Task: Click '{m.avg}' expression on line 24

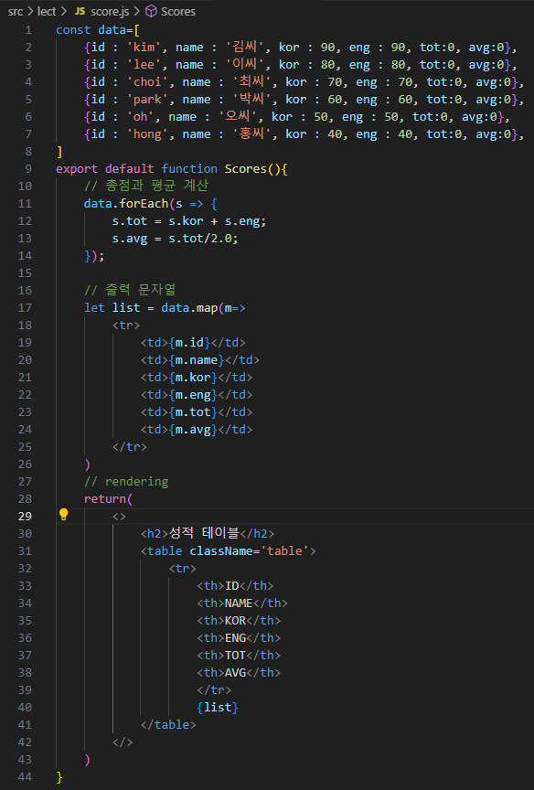Action: (x=193, y=430)
